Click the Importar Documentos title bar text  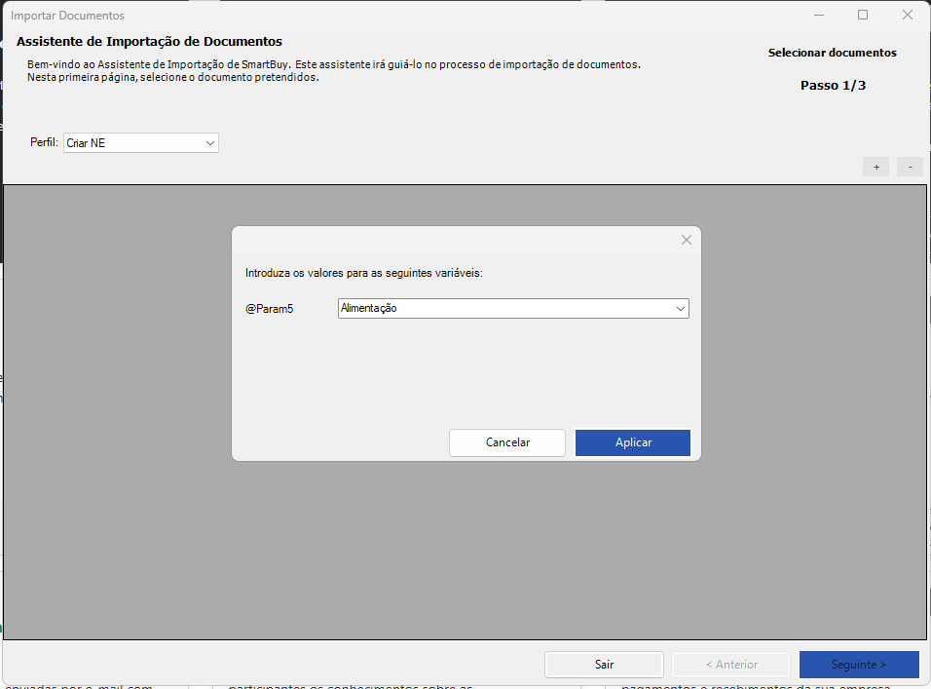click(x=67, y=16)
